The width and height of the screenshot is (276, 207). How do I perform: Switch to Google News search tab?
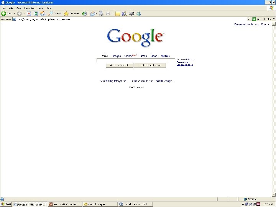(x=143, y=56)
